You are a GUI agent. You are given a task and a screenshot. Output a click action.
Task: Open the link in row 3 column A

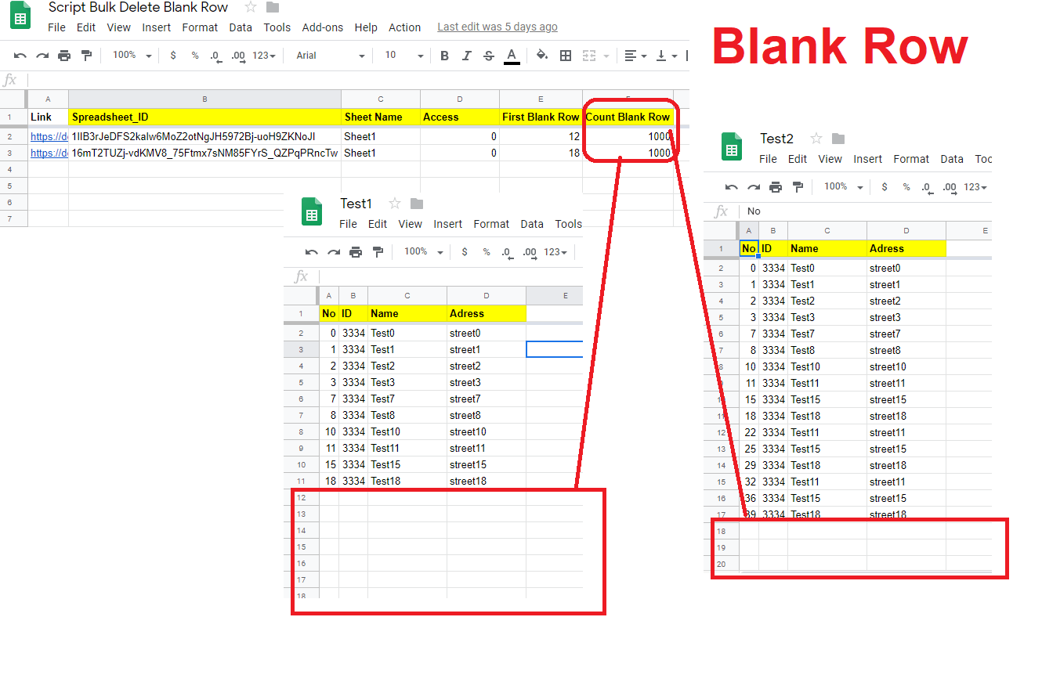[x=49, y=153]
